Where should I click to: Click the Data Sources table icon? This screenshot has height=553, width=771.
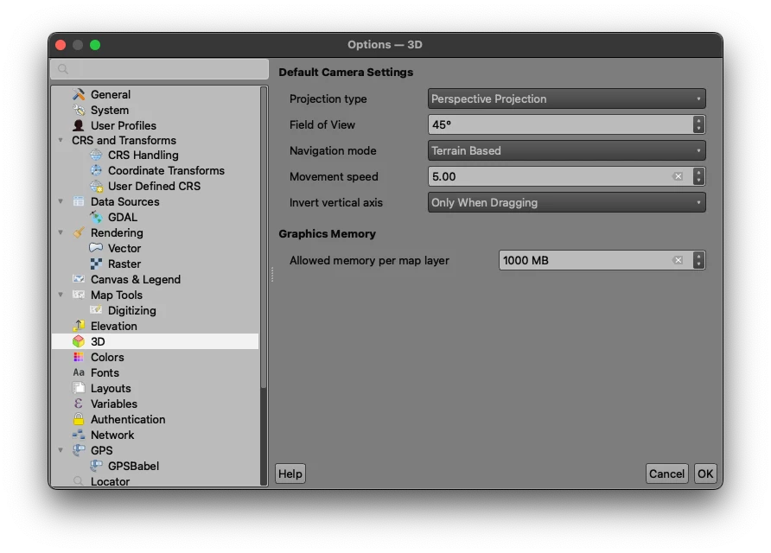coord(79,201)
